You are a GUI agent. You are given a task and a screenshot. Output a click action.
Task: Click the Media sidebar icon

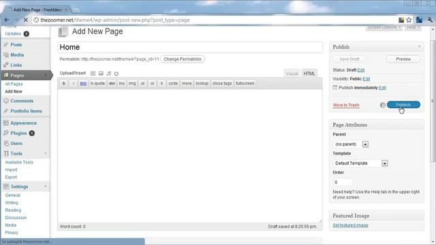(x=6, y=54)
